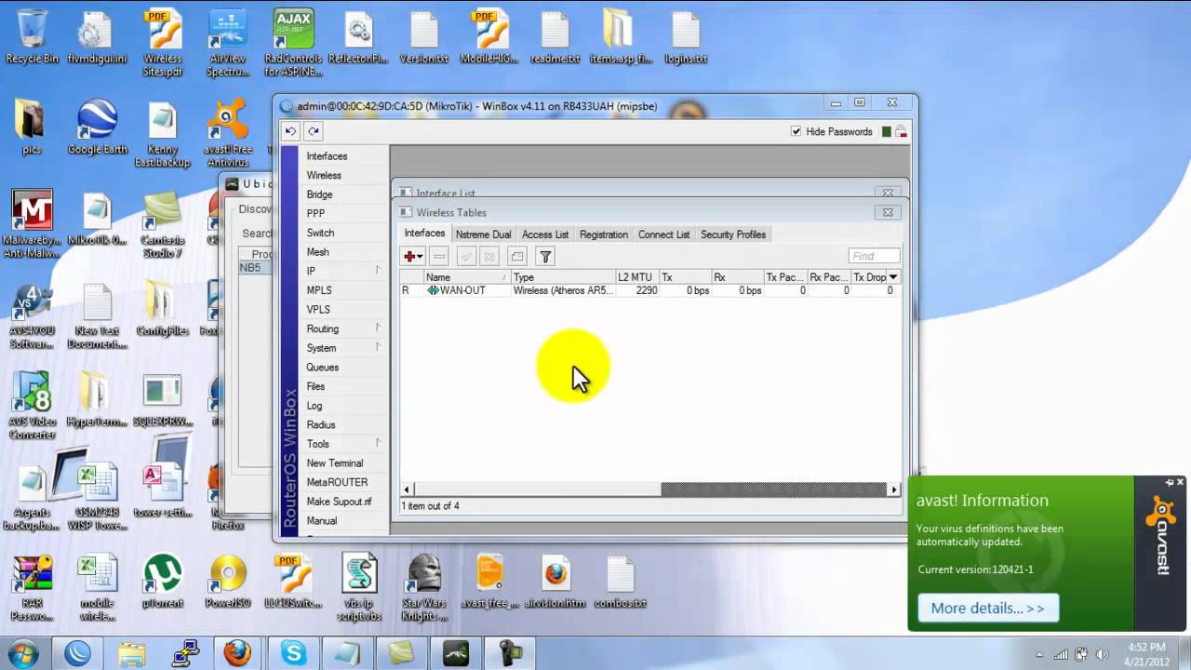1191x670 pixels.
Task: Show hidden icons in the system tray
Action: (x=1040, y=654)
